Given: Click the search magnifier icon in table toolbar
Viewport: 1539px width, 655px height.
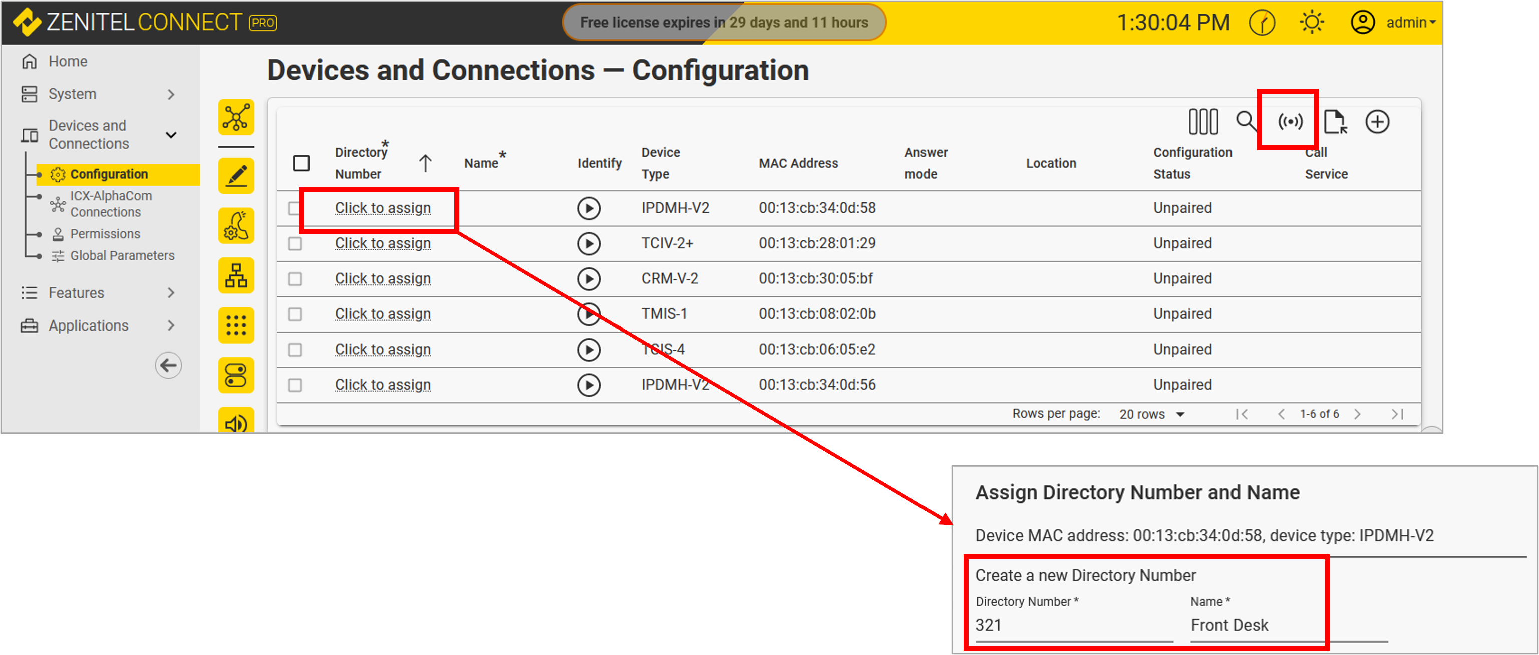Looking at the screenshot, I should 1246,121.
